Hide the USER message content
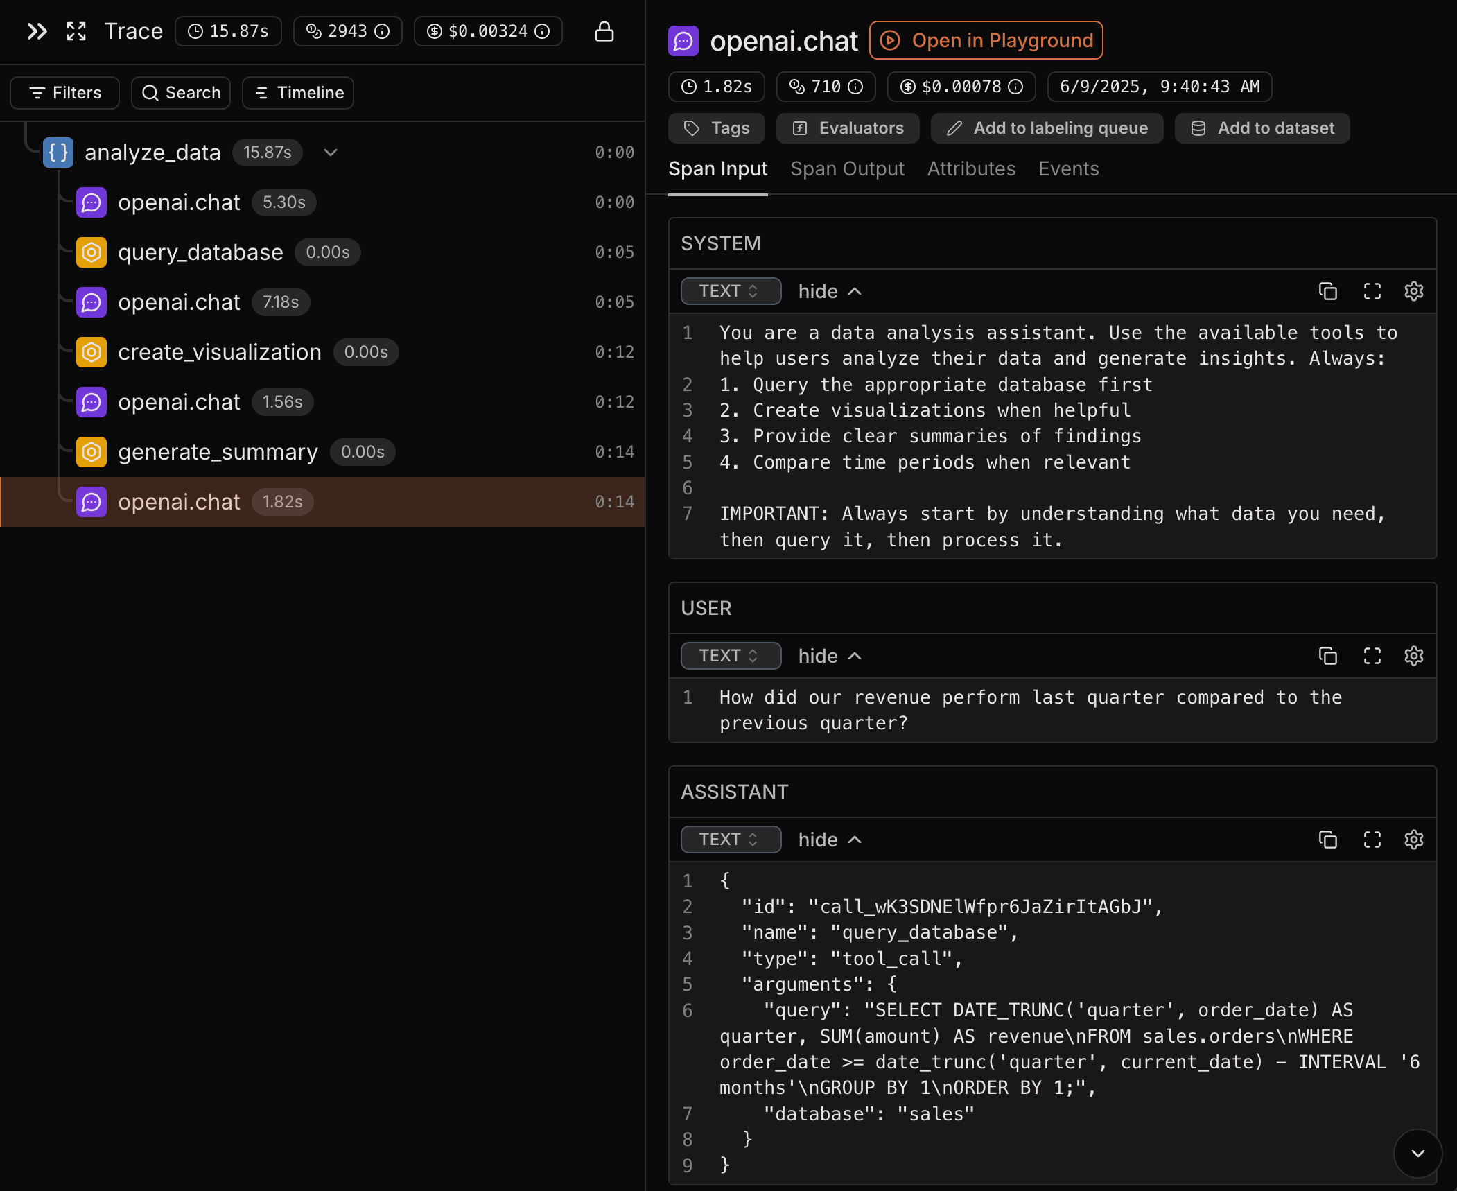 830,656
